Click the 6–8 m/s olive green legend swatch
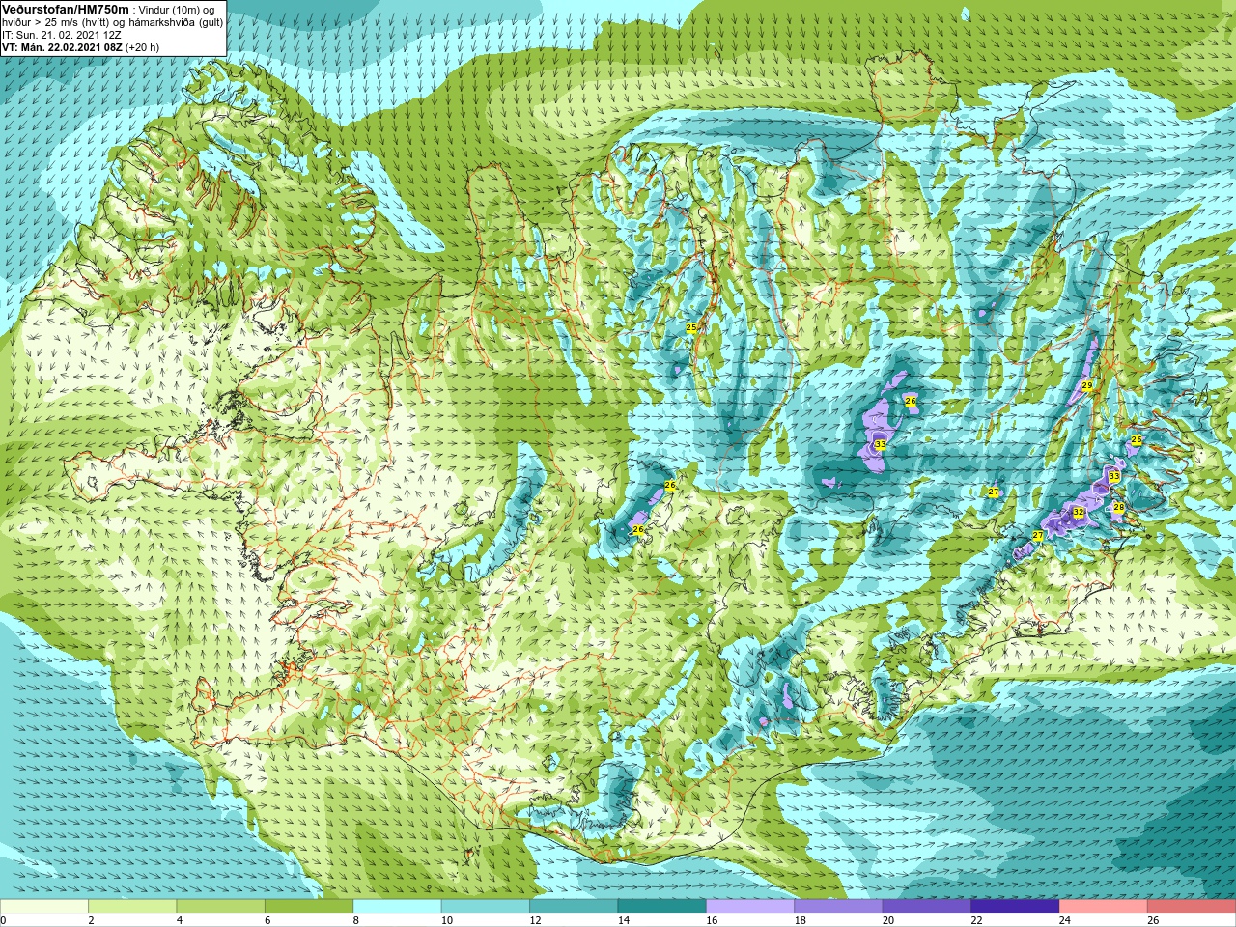The width and height of the screenshot is (1236, 927). [309, 906]
